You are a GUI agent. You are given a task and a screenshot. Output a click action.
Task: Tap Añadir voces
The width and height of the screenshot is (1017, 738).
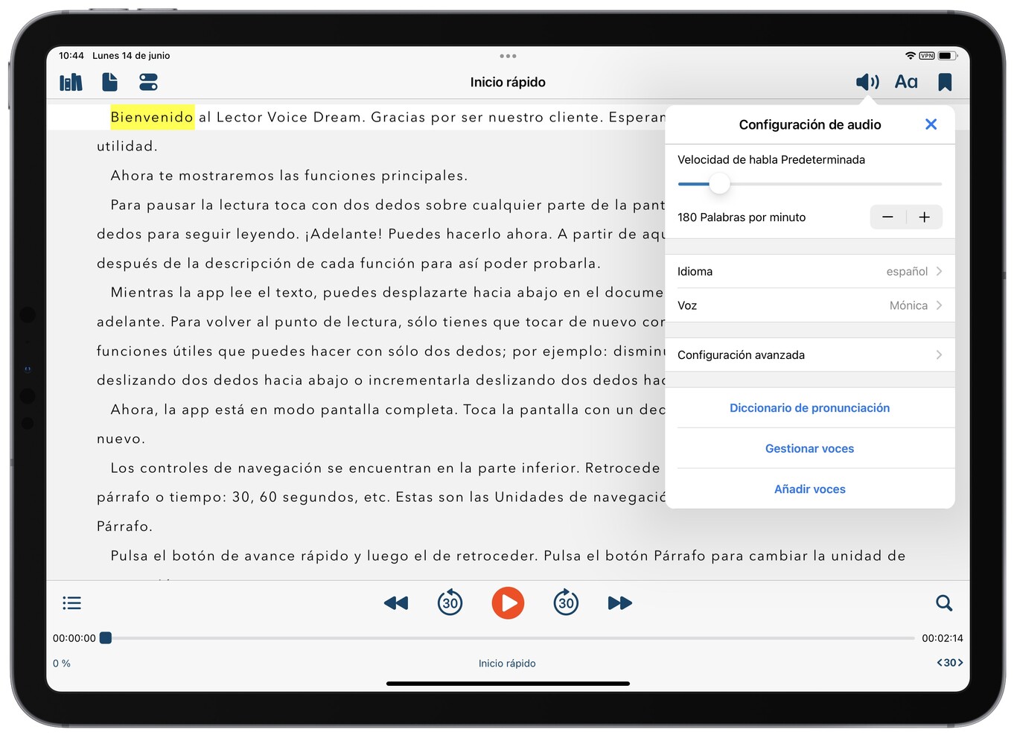tap(810, 489)
